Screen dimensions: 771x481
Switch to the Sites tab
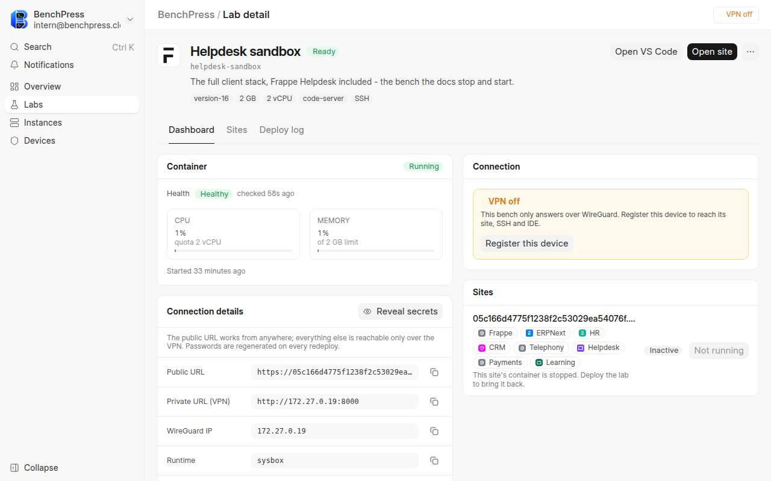click(237, 130)
